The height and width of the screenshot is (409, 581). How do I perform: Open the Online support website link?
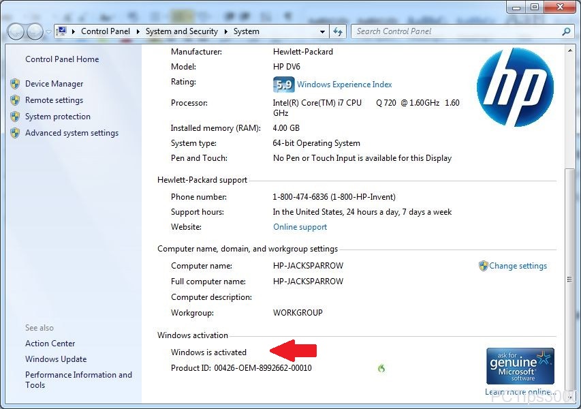click(x=300, y=227)
